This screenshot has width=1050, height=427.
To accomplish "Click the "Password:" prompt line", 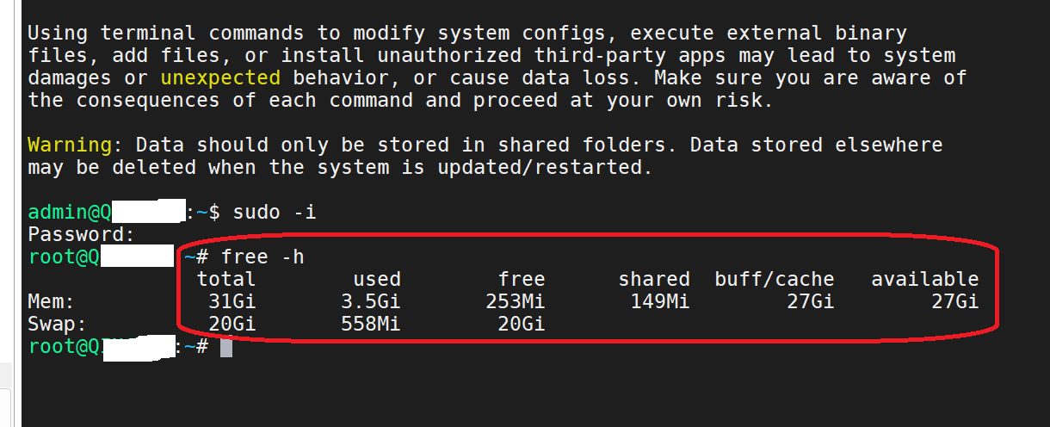I will coord(82,234).
